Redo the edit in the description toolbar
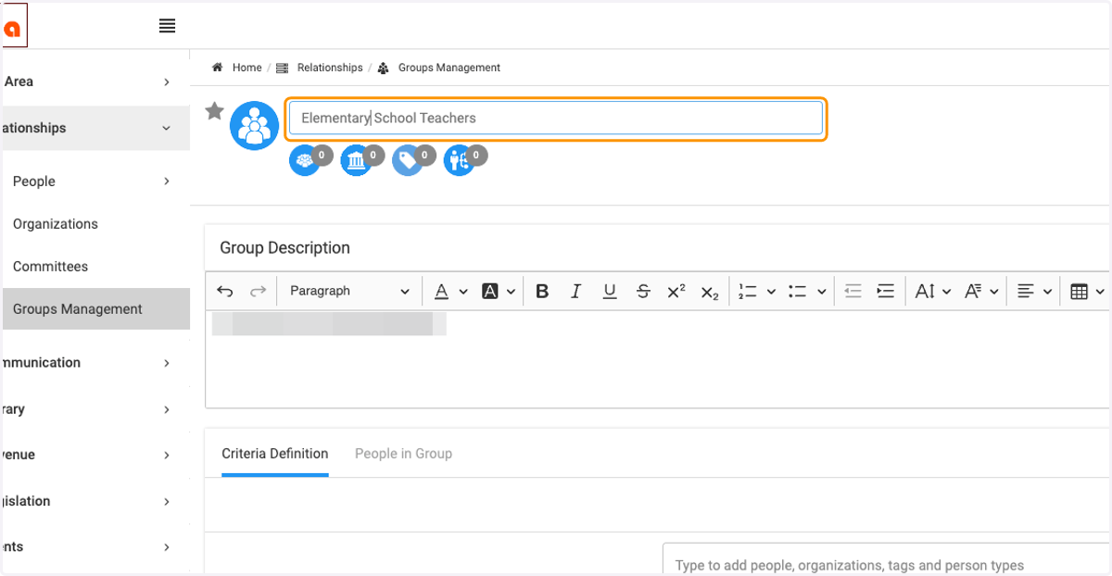This screenshot has height=576, width=1112. point(259,291)
